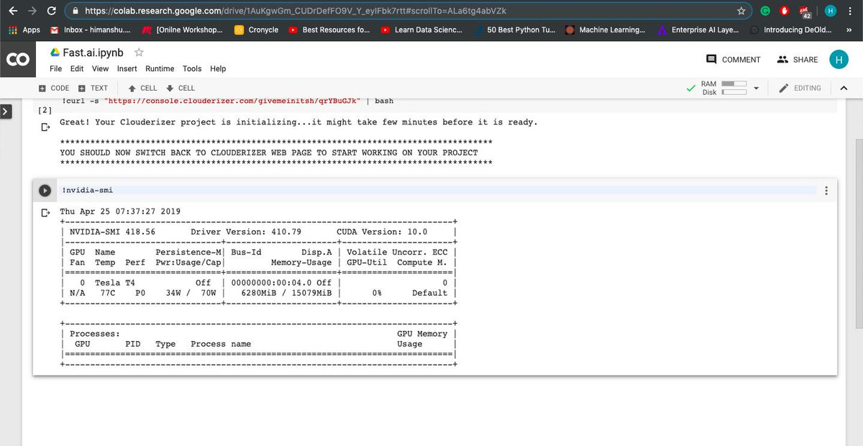Open the Cronycle bookmark
The width and height of the screenshot is (863, 446).
click(257, 30)
